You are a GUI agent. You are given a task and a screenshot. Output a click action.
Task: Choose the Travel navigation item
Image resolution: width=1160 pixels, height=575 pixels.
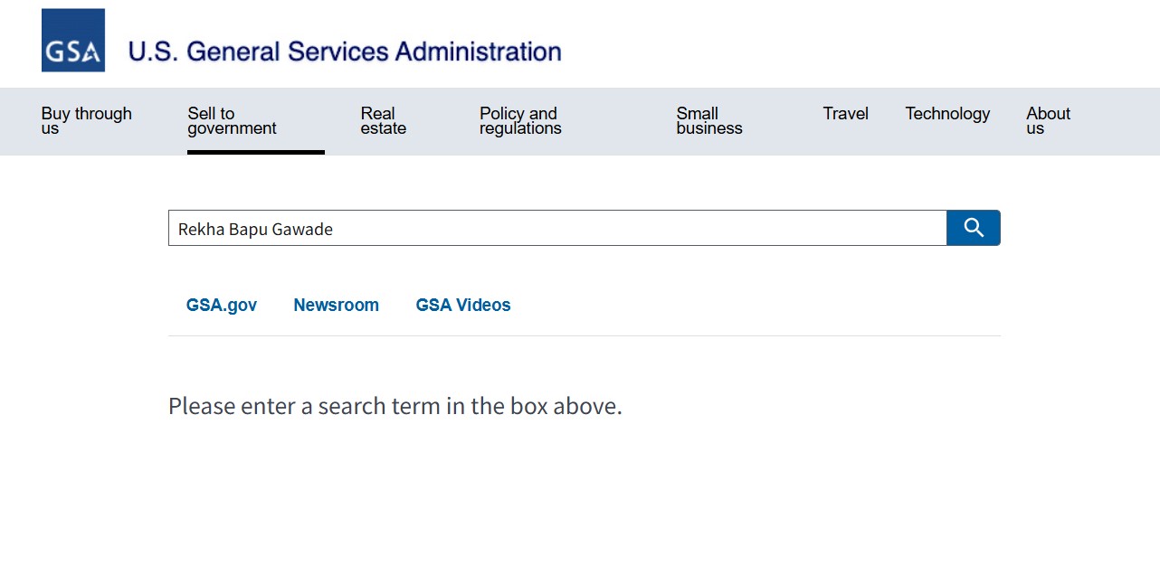click(845, 114)
